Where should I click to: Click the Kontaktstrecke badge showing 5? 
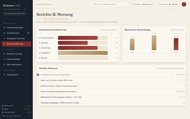tap(28, 33)
